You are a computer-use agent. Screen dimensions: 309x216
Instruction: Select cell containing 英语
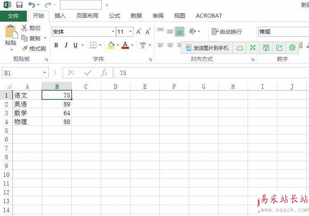(27, 104)
